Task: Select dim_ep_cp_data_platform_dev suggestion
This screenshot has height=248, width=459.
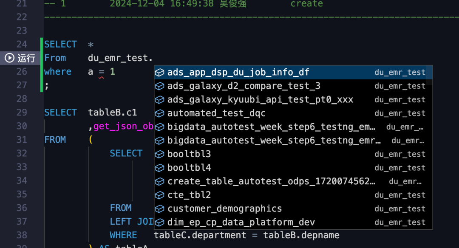Action: (241, 222)
